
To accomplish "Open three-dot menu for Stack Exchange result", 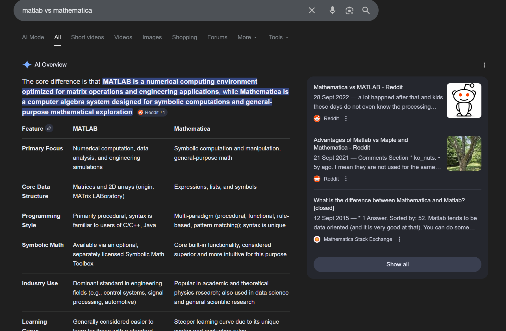I will [399, 239].
